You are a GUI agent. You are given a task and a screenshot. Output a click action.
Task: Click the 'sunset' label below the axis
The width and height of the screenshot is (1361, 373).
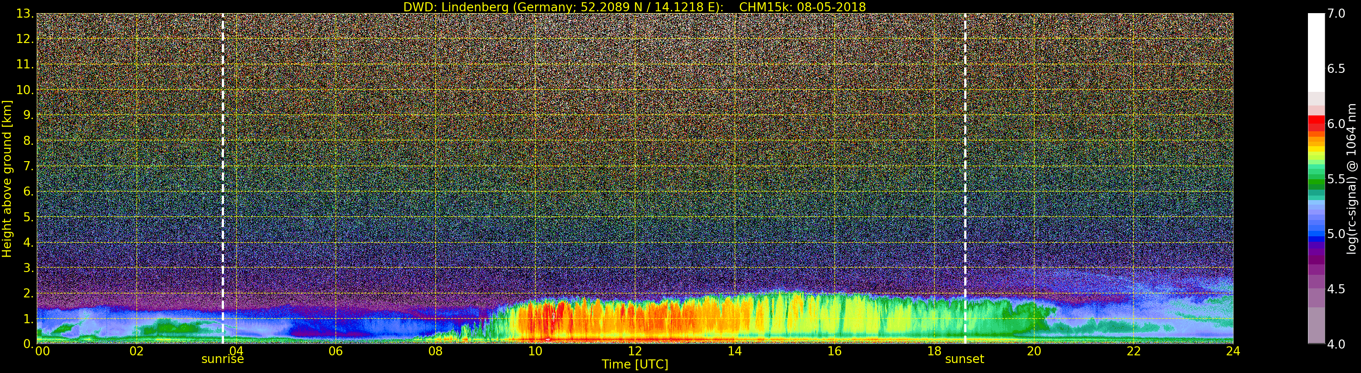click(x=964, y=359)
